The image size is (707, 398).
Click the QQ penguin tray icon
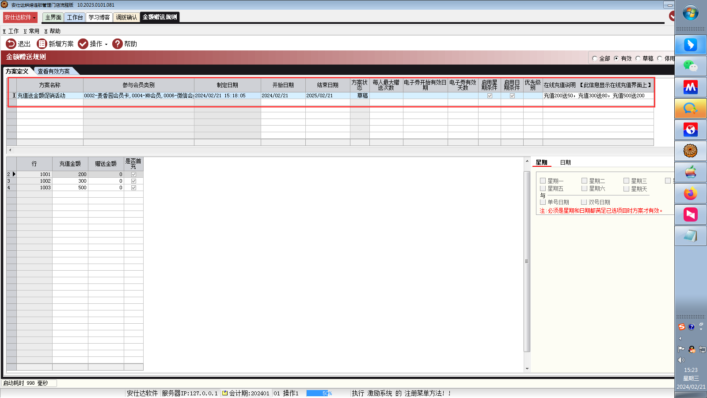[x=692, y=349]
